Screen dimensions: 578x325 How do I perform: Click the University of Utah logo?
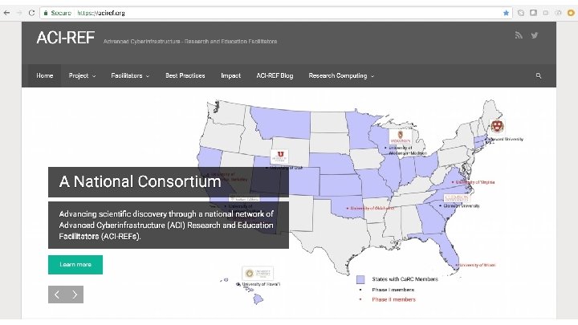(x=280, y=156)
